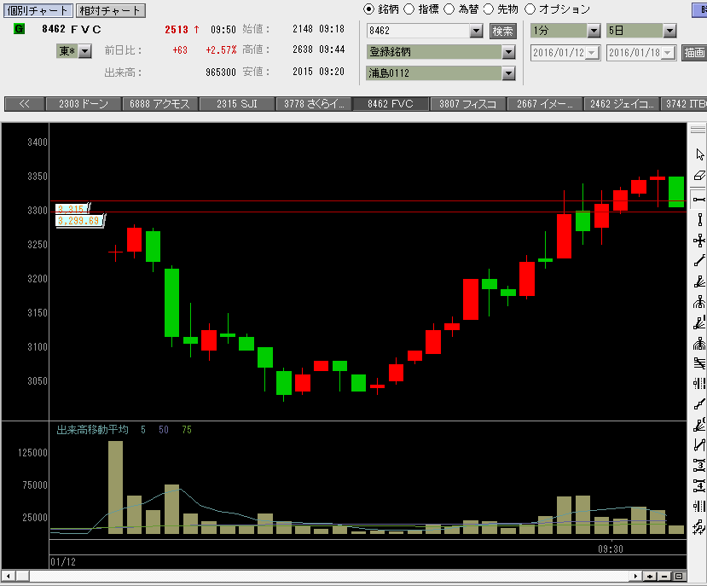
Task: Click the scrollbar right arrow below the chart
Action: (635, 576)
